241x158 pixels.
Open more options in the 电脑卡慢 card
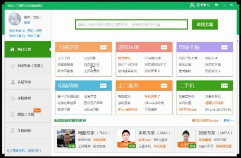click(224, 47)
